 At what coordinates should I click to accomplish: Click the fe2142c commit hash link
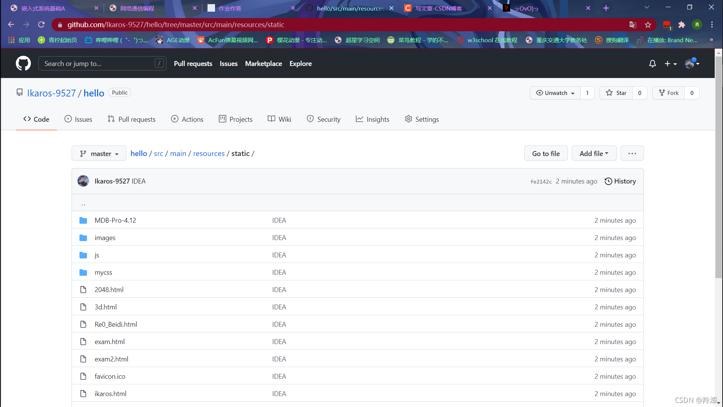[542, 181]
